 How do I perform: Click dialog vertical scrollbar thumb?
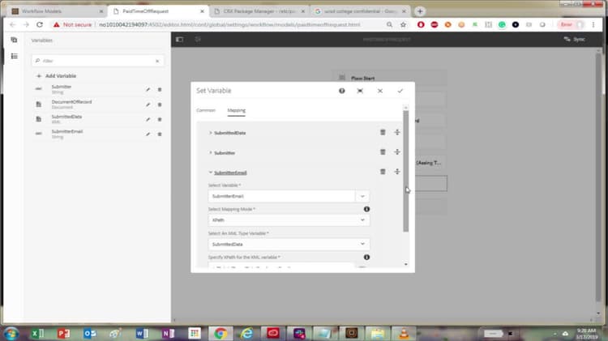[405, 171]
